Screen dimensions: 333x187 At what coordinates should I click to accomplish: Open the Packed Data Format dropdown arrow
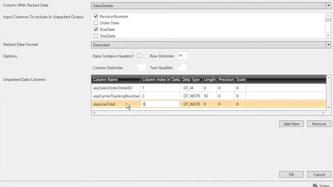(x=328, y=45)
